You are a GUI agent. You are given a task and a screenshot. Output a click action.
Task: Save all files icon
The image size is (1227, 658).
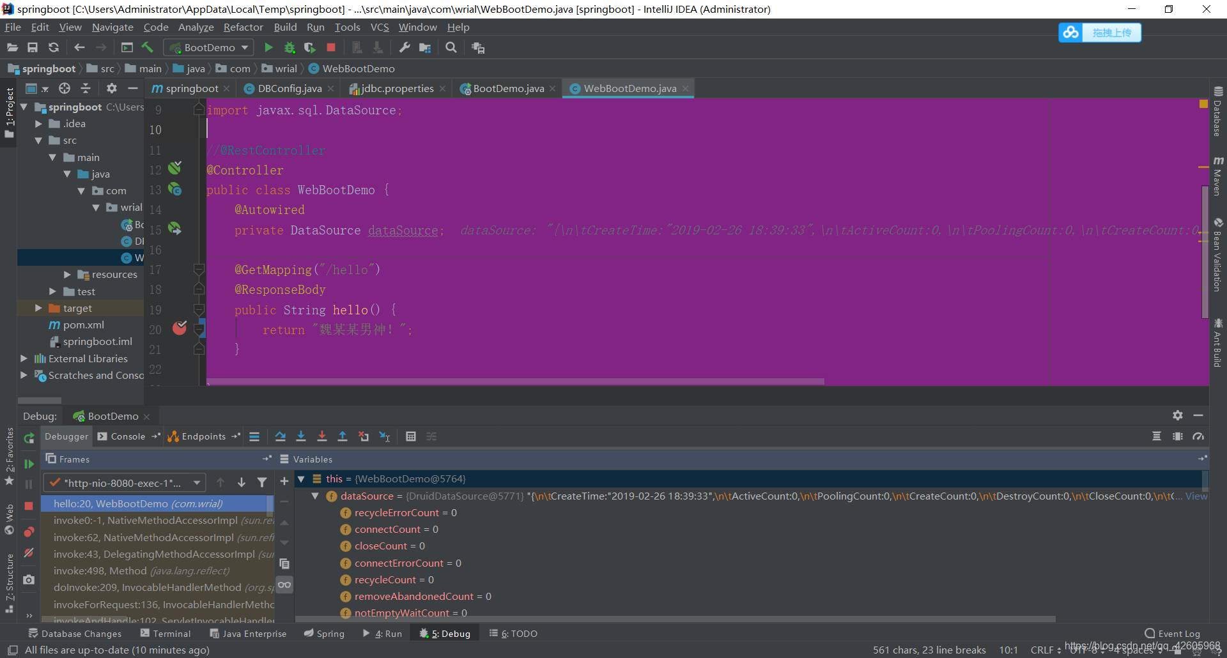click(x=33, y=47)
